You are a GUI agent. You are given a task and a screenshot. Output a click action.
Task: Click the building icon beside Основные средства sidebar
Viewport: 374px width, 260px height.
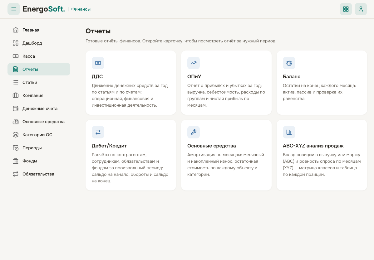(x=16, y=122)
